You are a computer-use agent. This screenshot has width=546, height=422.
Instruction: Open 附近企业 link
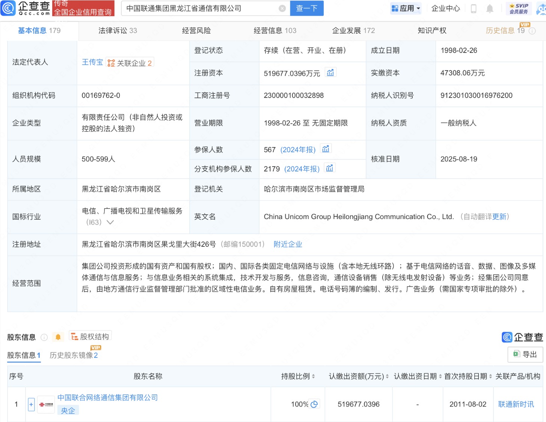[288, 245]
